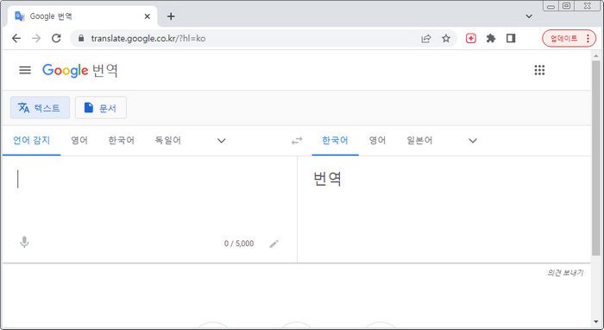Viewport: 604px width, 330px height.
Task: Open the tab search chevron
Action: coord(529,16)
